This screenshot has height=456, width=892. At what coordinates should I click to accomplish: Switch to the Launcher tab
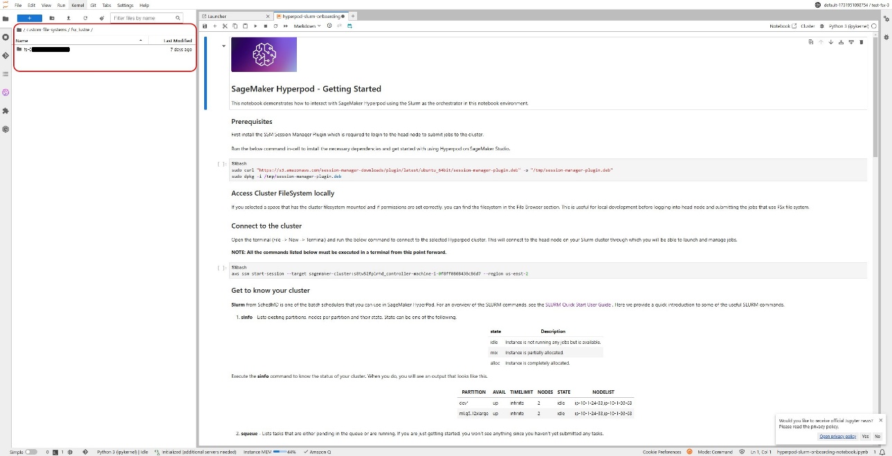tap(217, 16)
